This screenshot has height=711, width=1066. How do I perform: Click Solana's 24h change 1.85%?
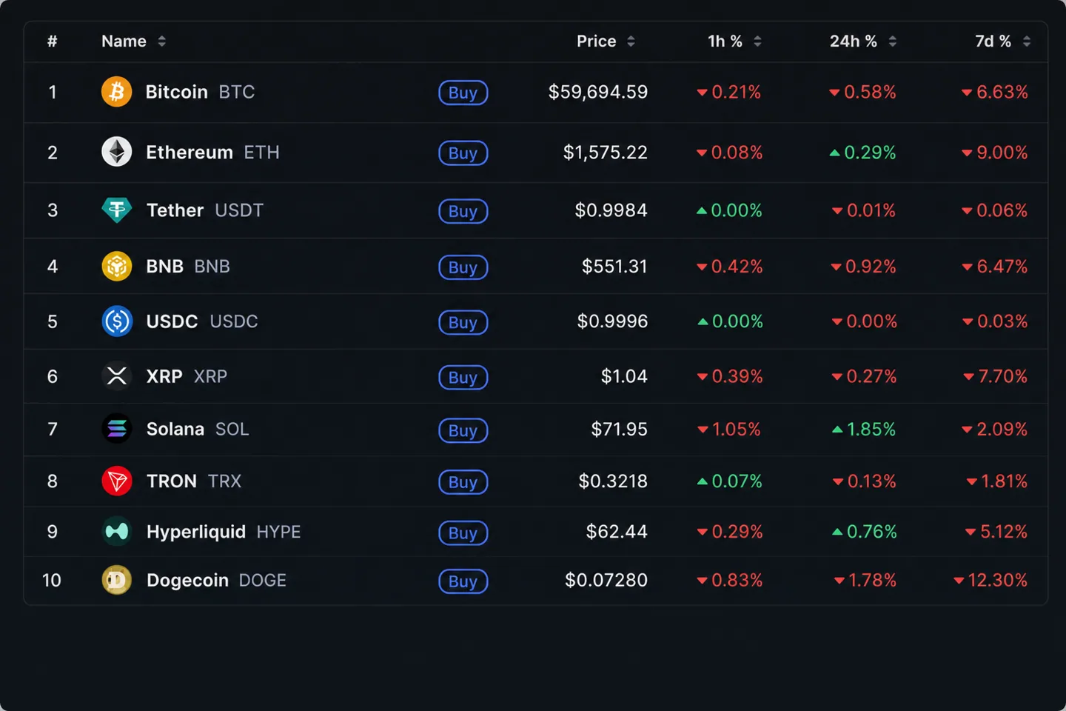point(863,429)
